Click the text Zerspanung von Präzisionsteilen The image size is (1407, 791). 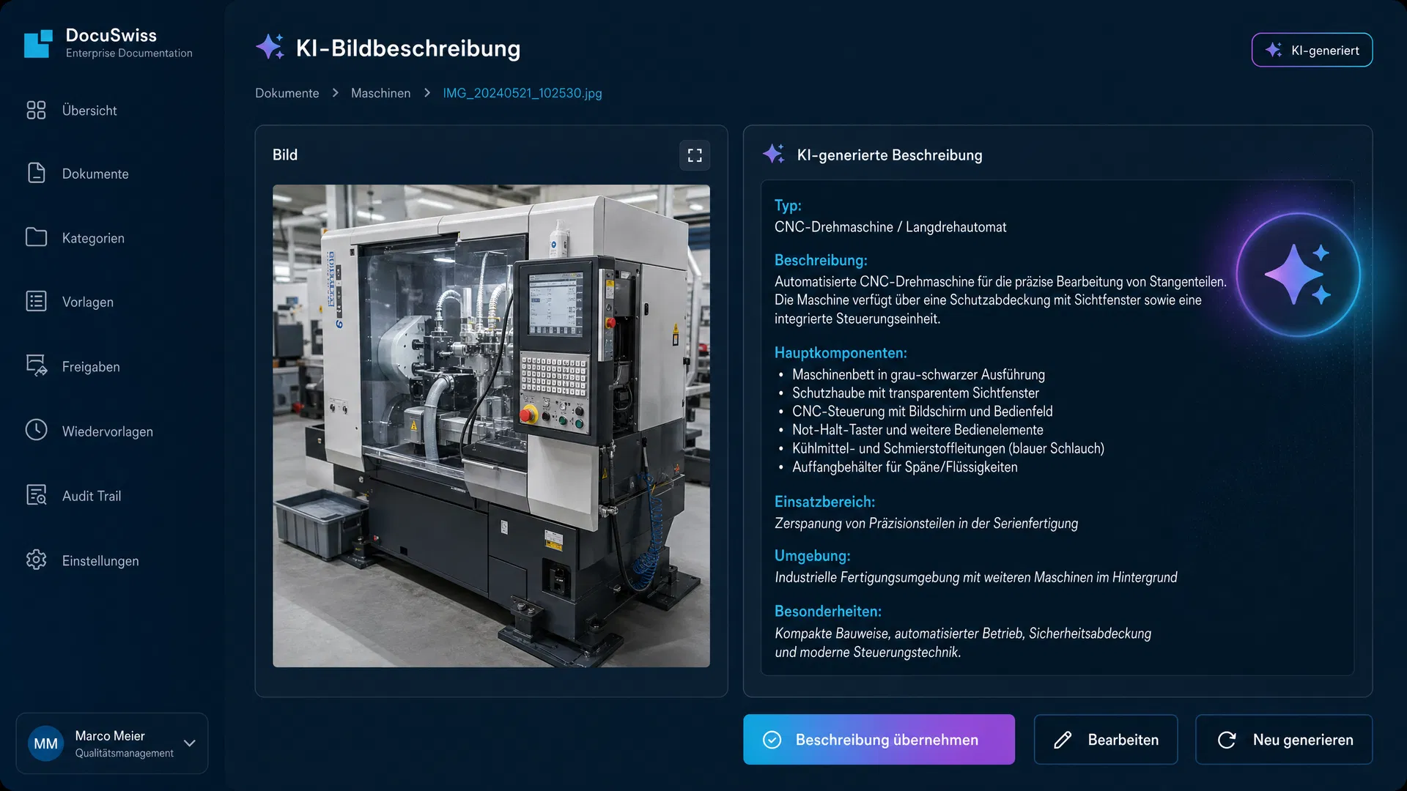click(x=926, y=523)
